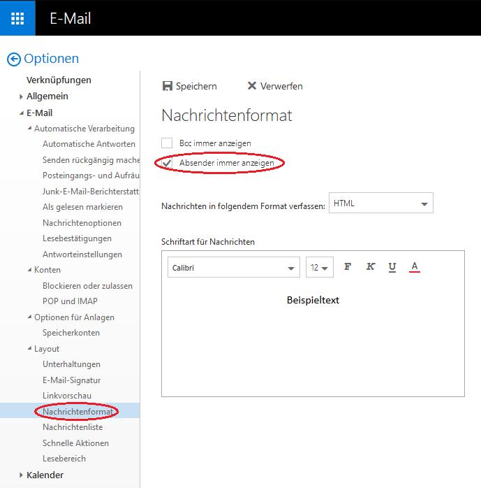Open Schnelle Aktionen settings
Viewport: 481px width, 488px height.
coord(76,443)
